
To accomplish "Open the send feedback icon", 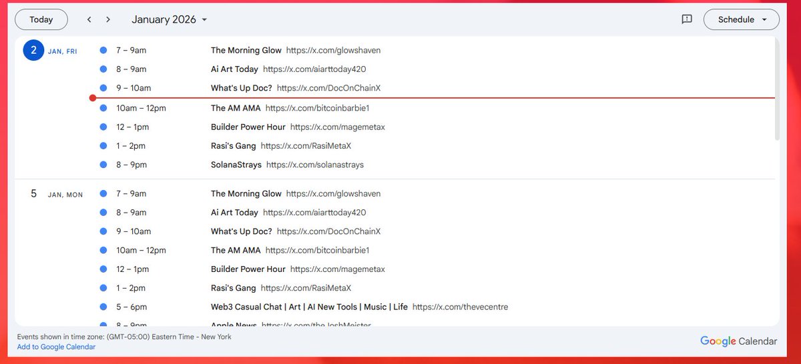I will click(x=687, y=19).
